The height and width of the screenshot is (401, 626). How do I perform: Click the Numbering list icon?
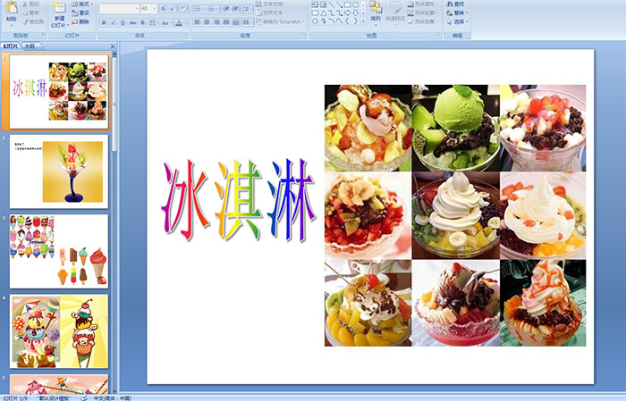click(x=212, y=9)
